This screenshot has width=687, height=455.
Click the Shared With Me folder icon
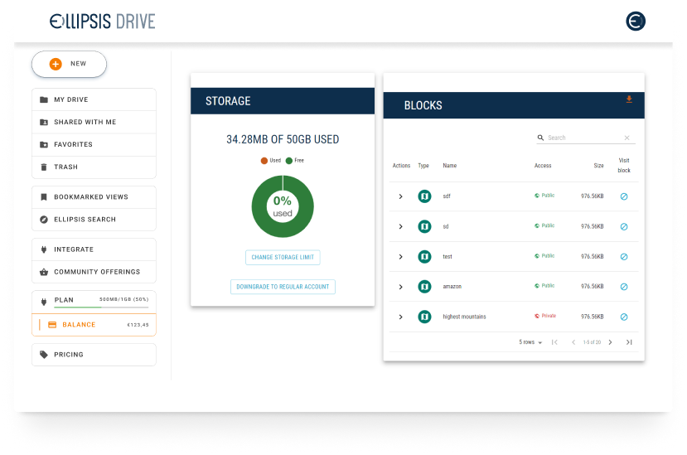pyautogui.click(x=44, y=122)
